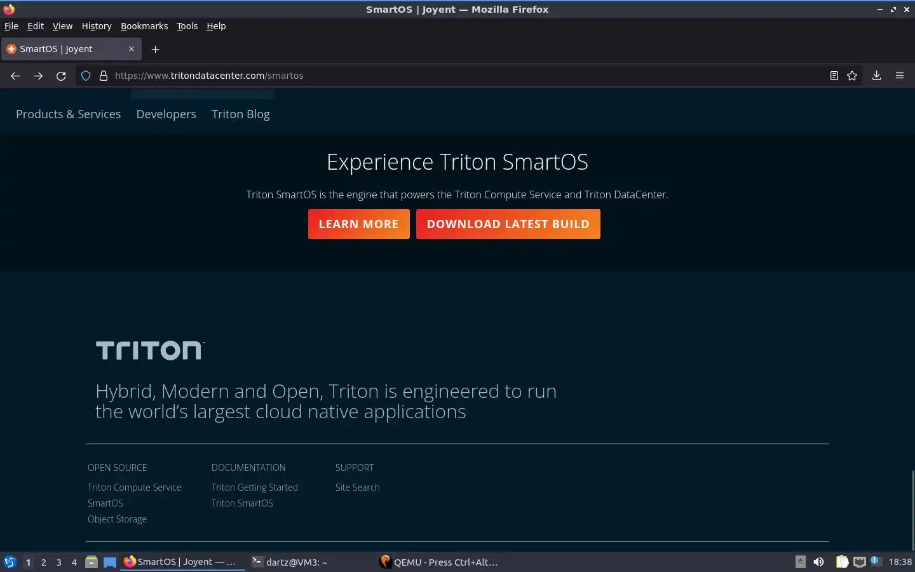
Task: Open clipboard manager tray icon
Action: click(842, 562)
